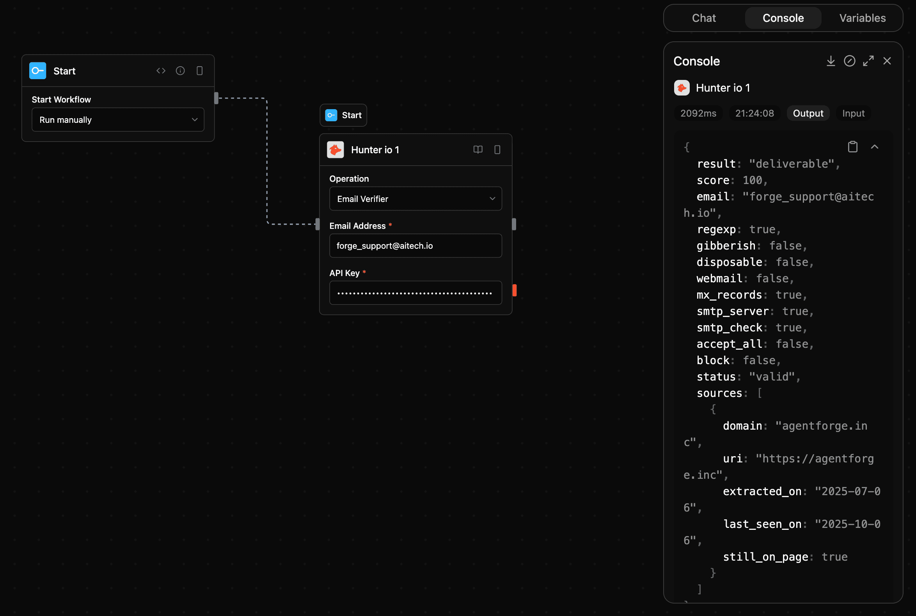Click the Start button on Hunter io node
The image size is (916, 616).
pos(343,115)
